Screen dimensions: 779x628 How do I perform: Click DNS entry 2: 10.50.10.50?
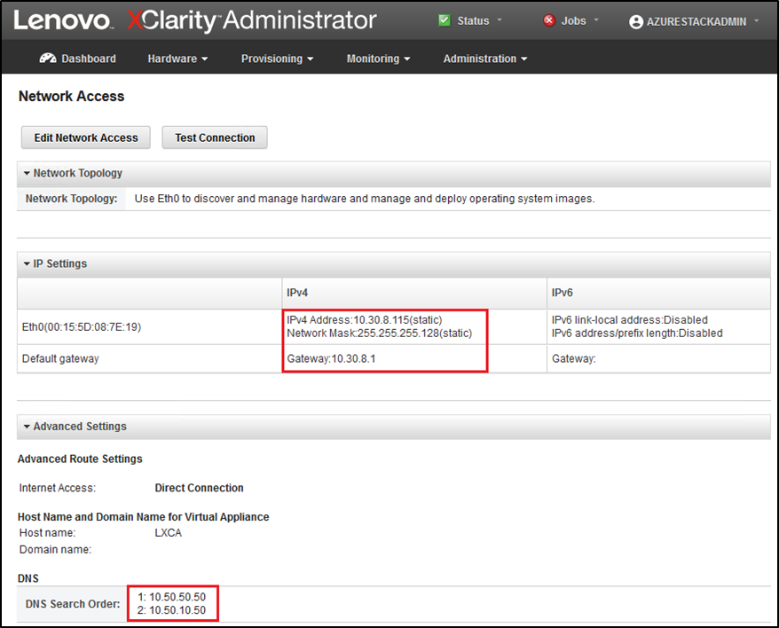(x=171, y=610)
